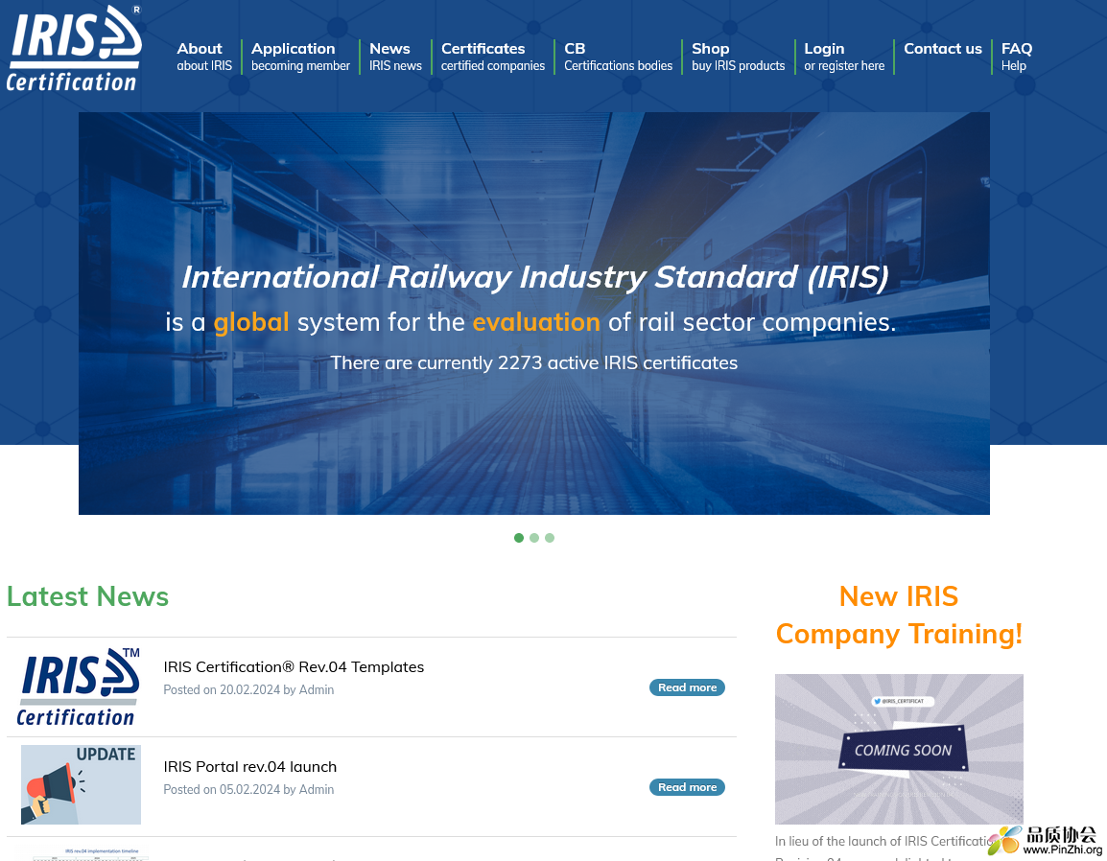Click the railway station hero banner image
Viewport: 1107px width, 861px height.
[x=533, y=314]
